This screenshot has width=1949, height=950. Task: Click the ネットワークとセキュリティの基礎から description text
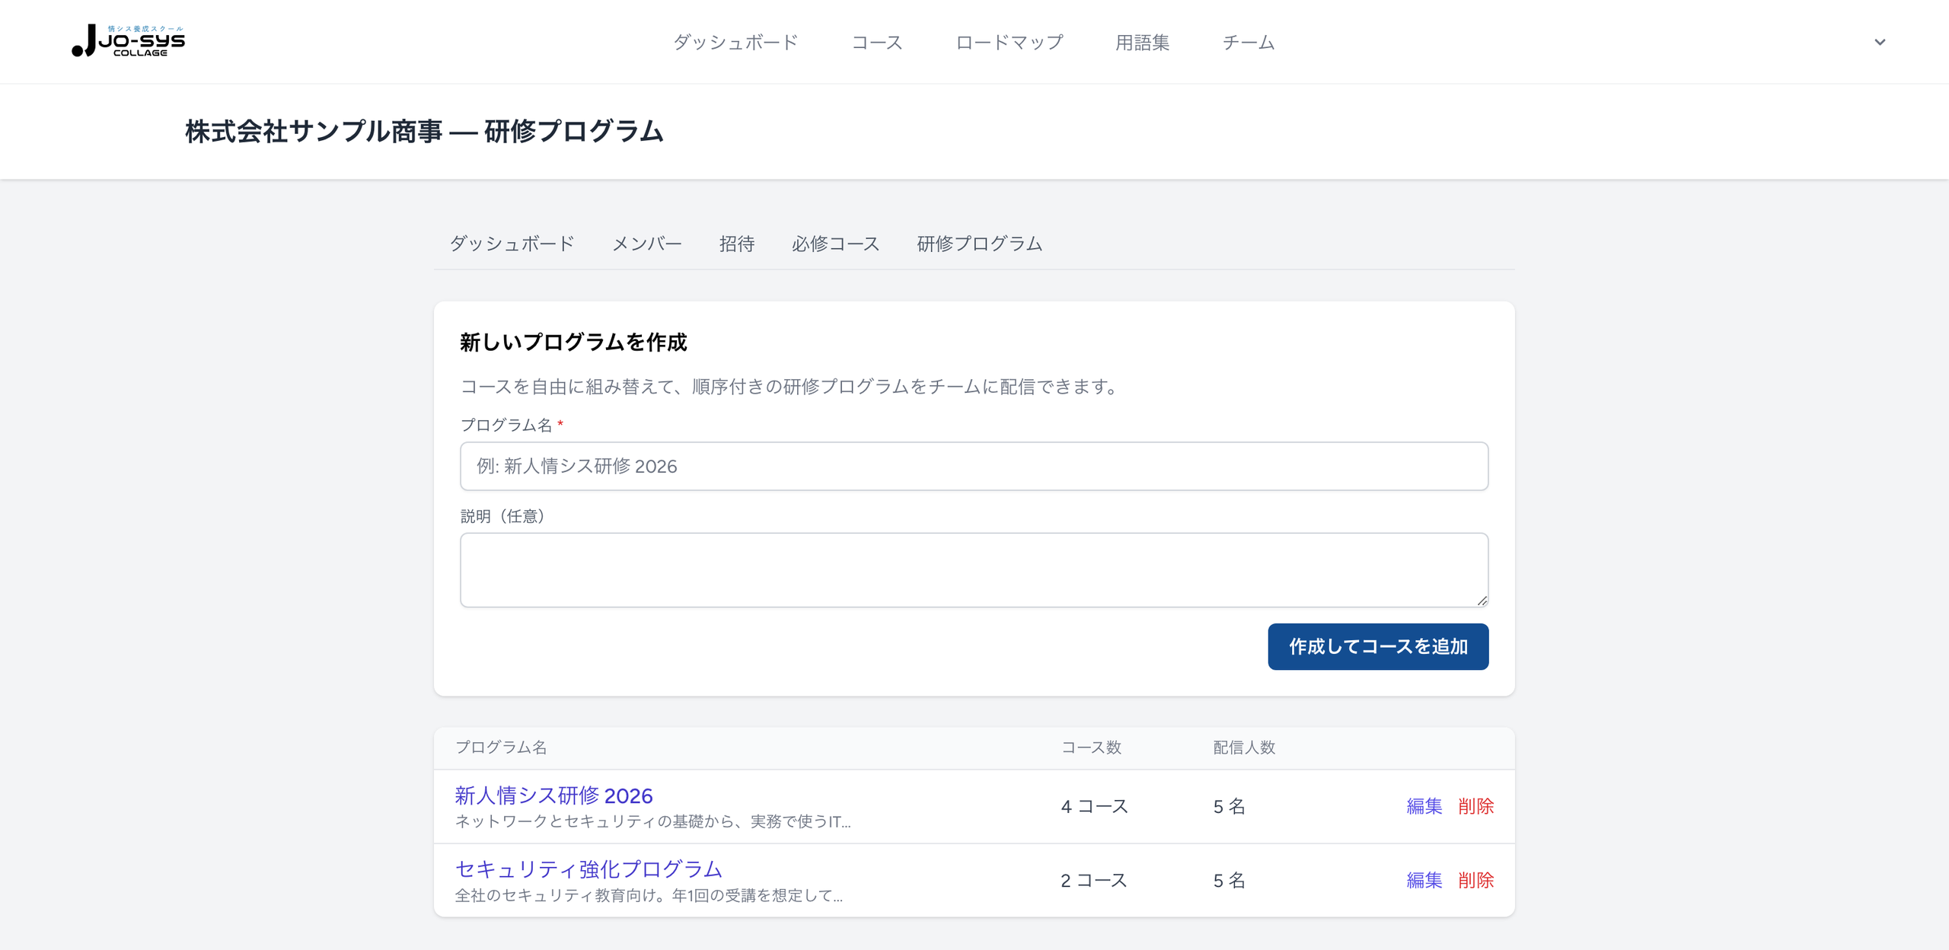point(652,821)
